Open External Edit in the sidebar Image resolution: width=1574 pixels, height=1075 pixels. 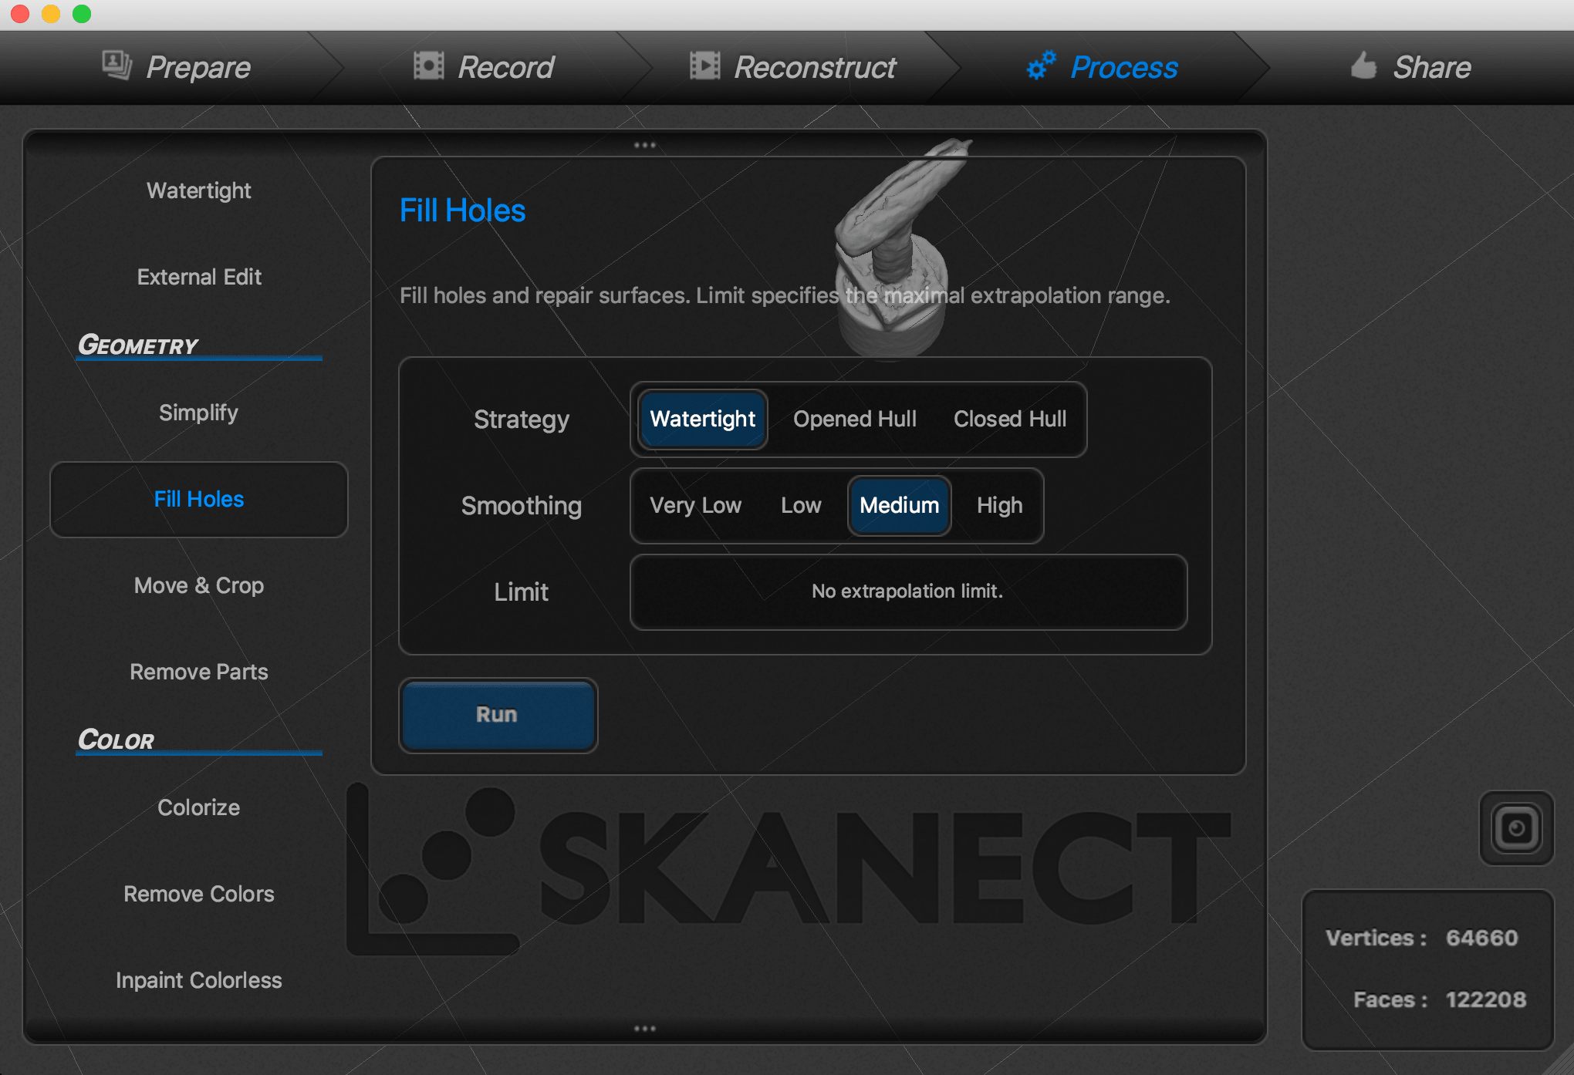point(199,277)
